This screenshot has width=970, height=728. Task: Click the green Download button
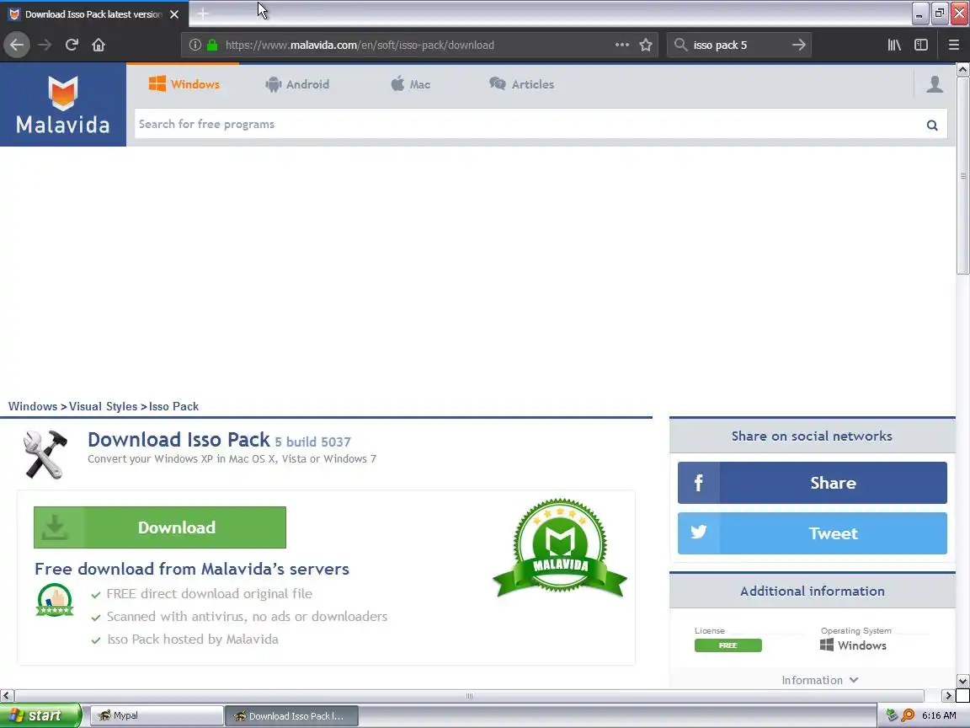160,527
